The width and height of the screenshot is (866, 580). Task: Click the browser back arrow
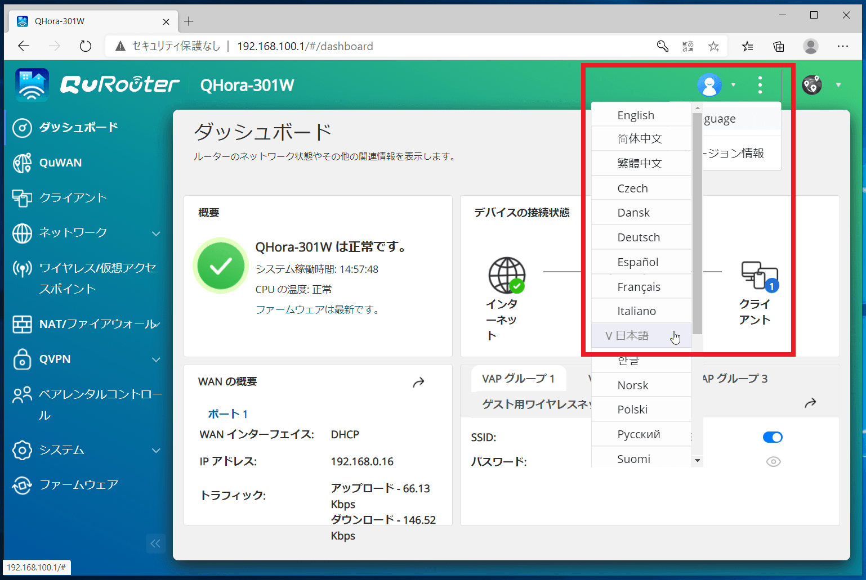[x=24, y=46]
